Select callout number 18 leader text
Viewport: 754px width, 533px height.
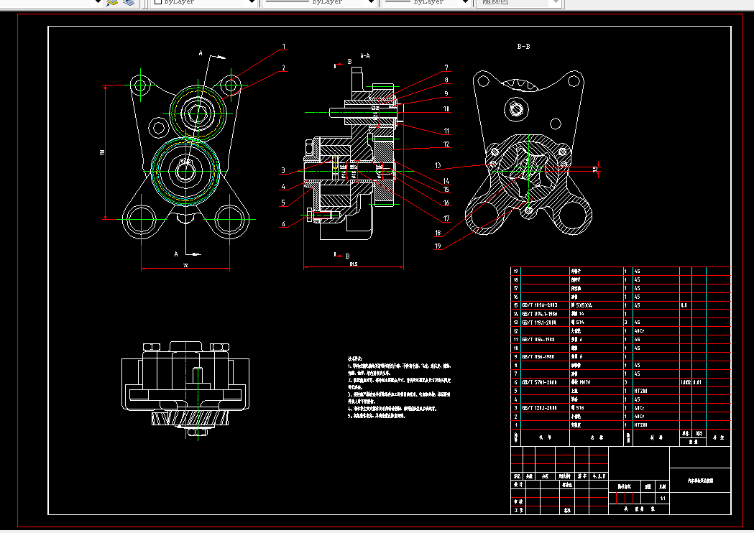438,233
